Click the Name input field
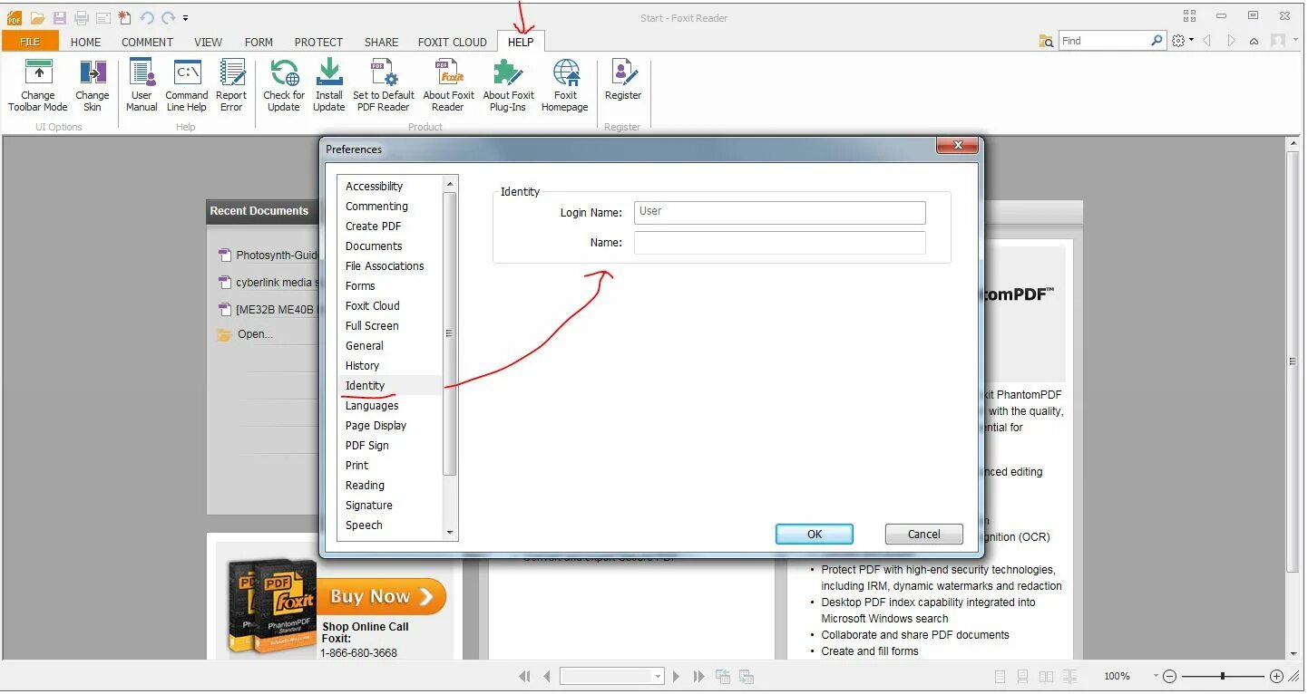The image size is (1308, 694). point(779,243)
